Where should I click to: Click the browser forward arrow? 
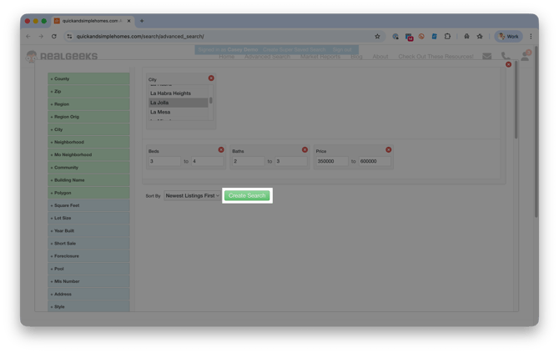point(41,37)
